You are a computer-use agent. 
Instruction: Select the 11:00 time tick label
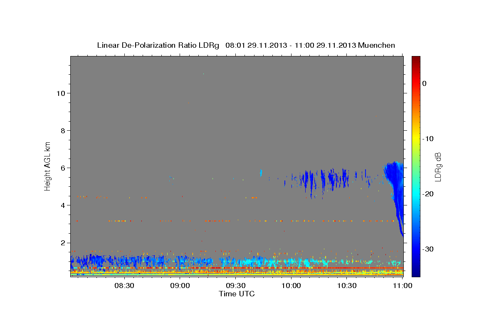[x=403, y=286]
